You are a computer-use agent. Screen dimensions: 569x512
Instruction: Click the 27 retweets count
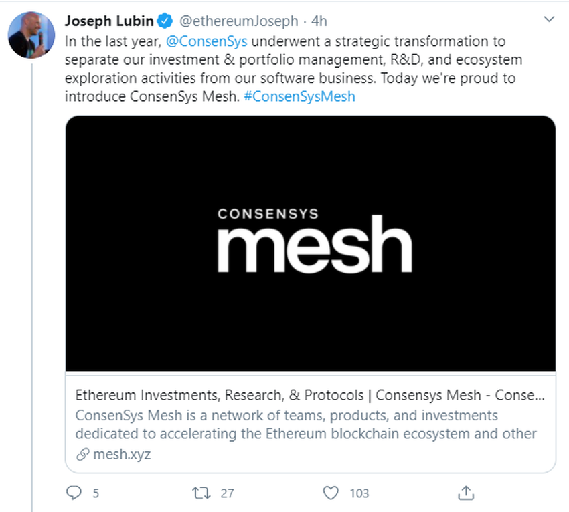(227, 493)
